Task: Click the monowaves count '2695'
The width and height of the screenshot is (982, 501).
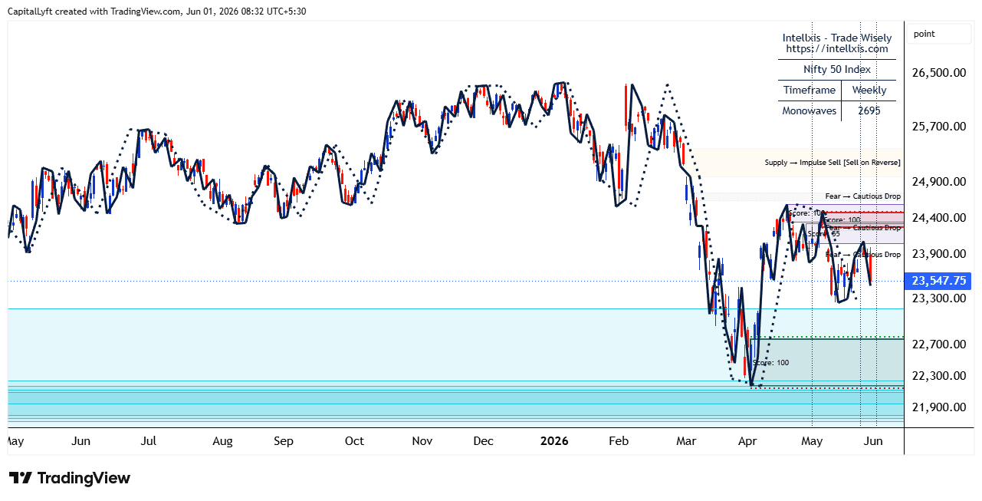Action: point(869,110)
